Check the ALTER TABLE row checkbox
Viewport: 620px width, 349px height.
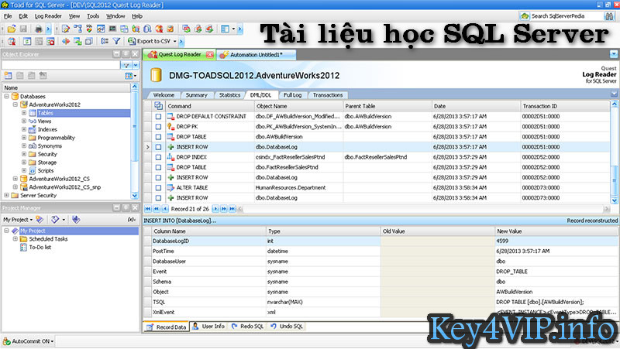[158, 188]
